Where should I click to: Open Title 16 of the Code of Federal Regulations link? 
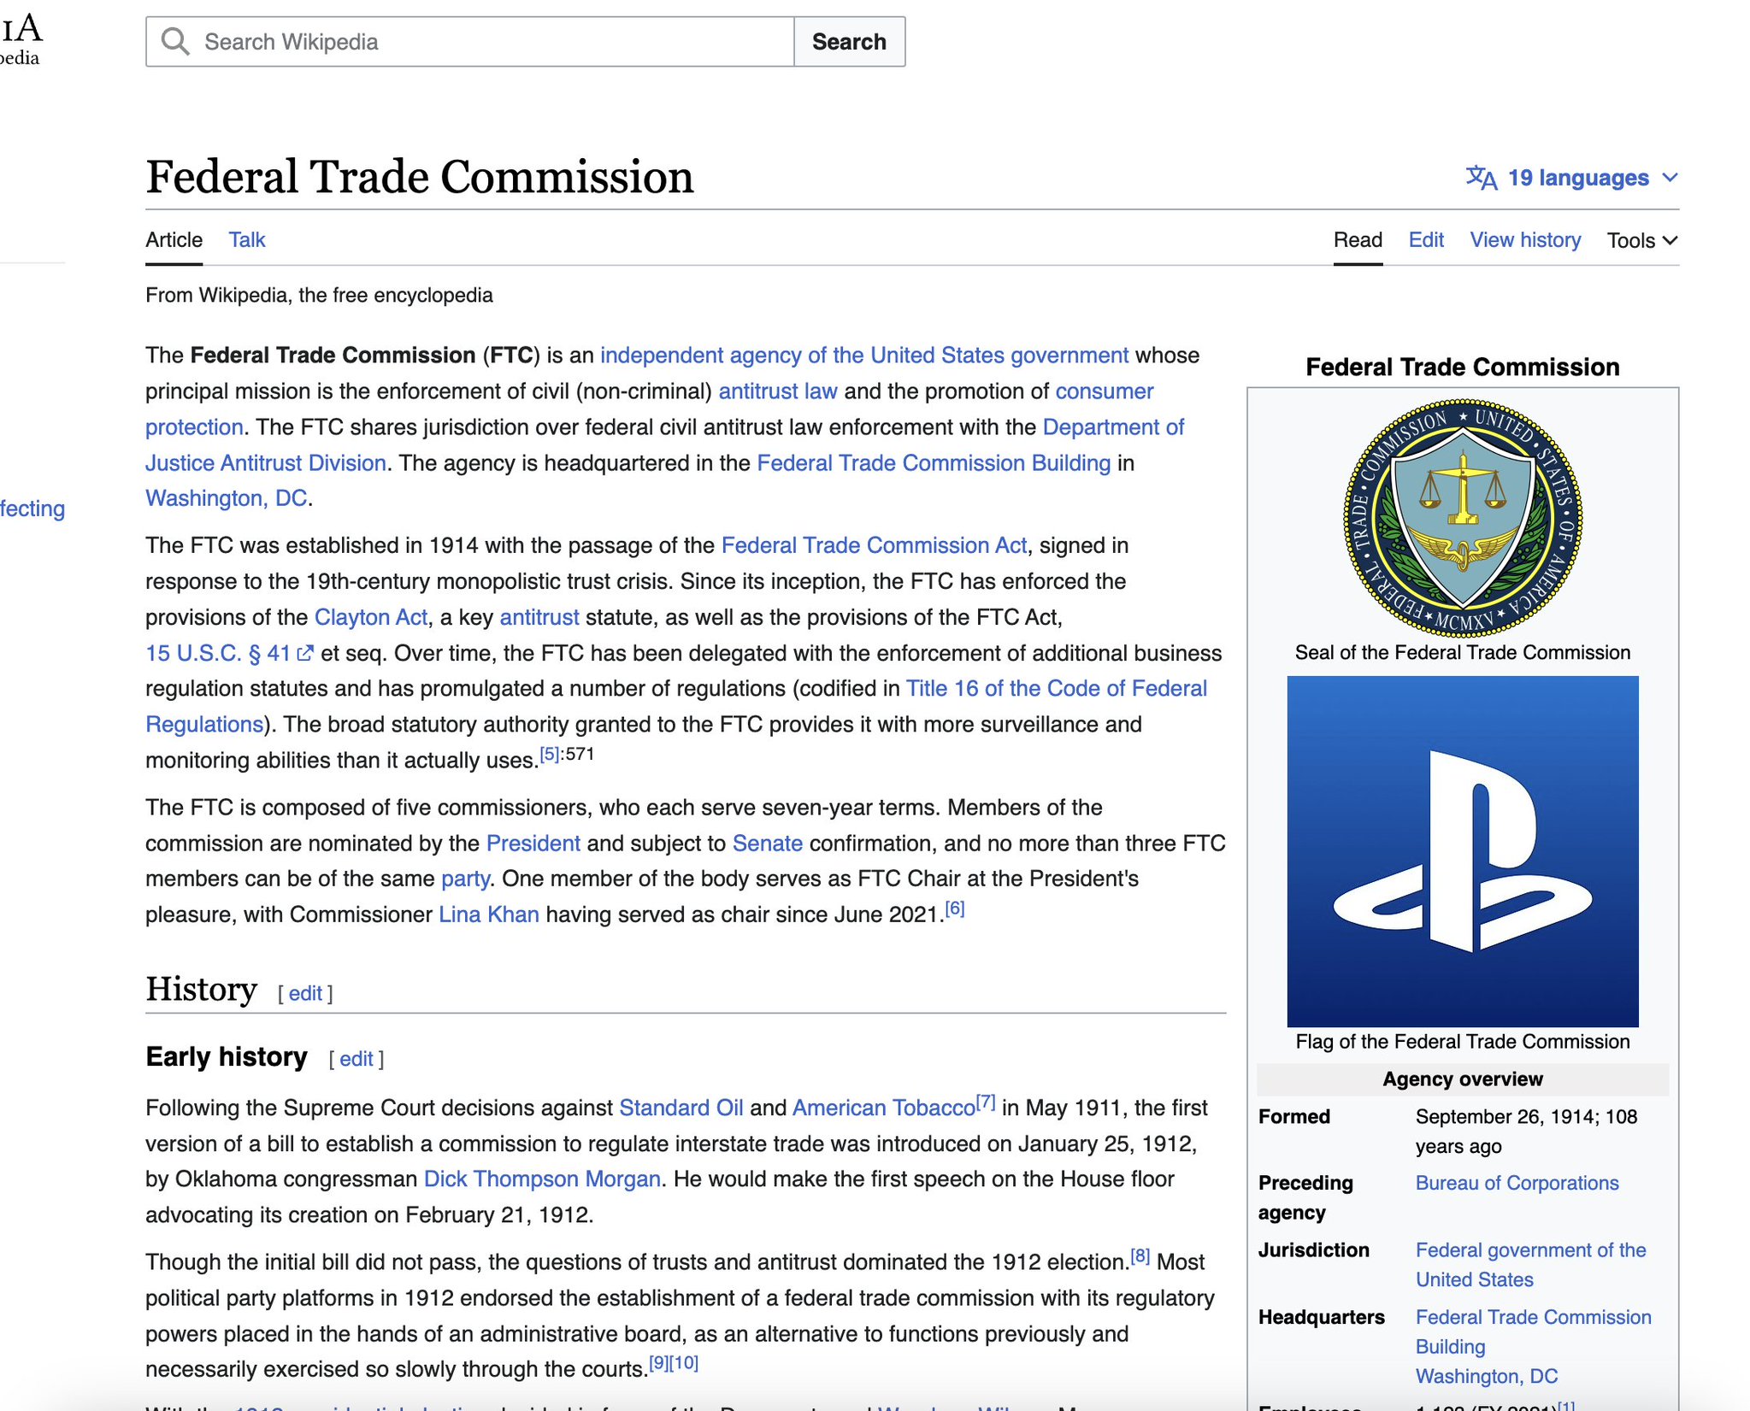coord(1056,689)
